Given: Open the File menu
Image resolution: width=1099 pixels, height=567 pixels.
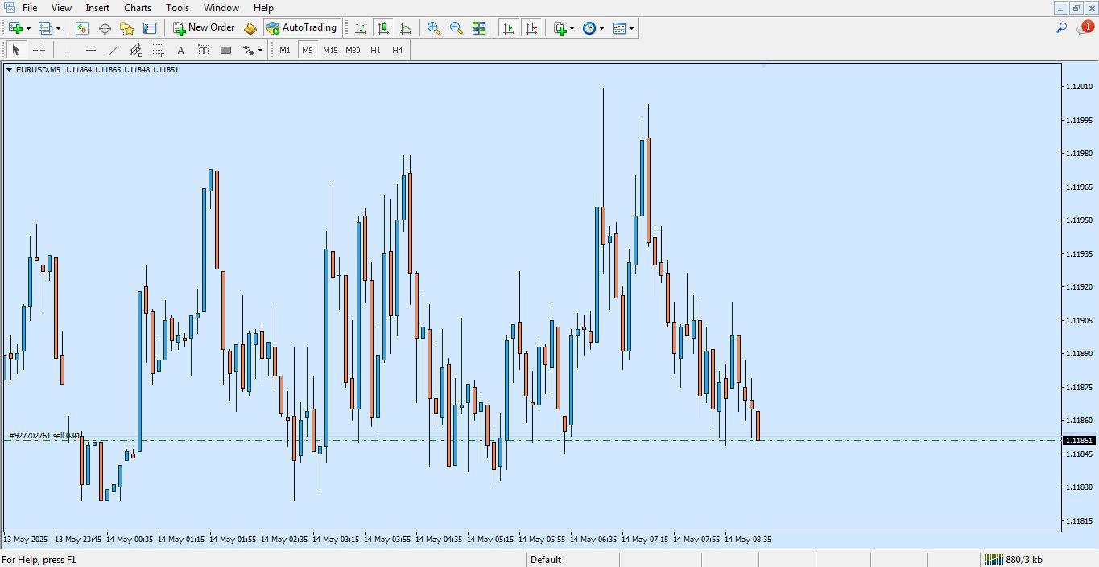Looking at the screenshot, I should pyautogui.click(x=30, y=8).
